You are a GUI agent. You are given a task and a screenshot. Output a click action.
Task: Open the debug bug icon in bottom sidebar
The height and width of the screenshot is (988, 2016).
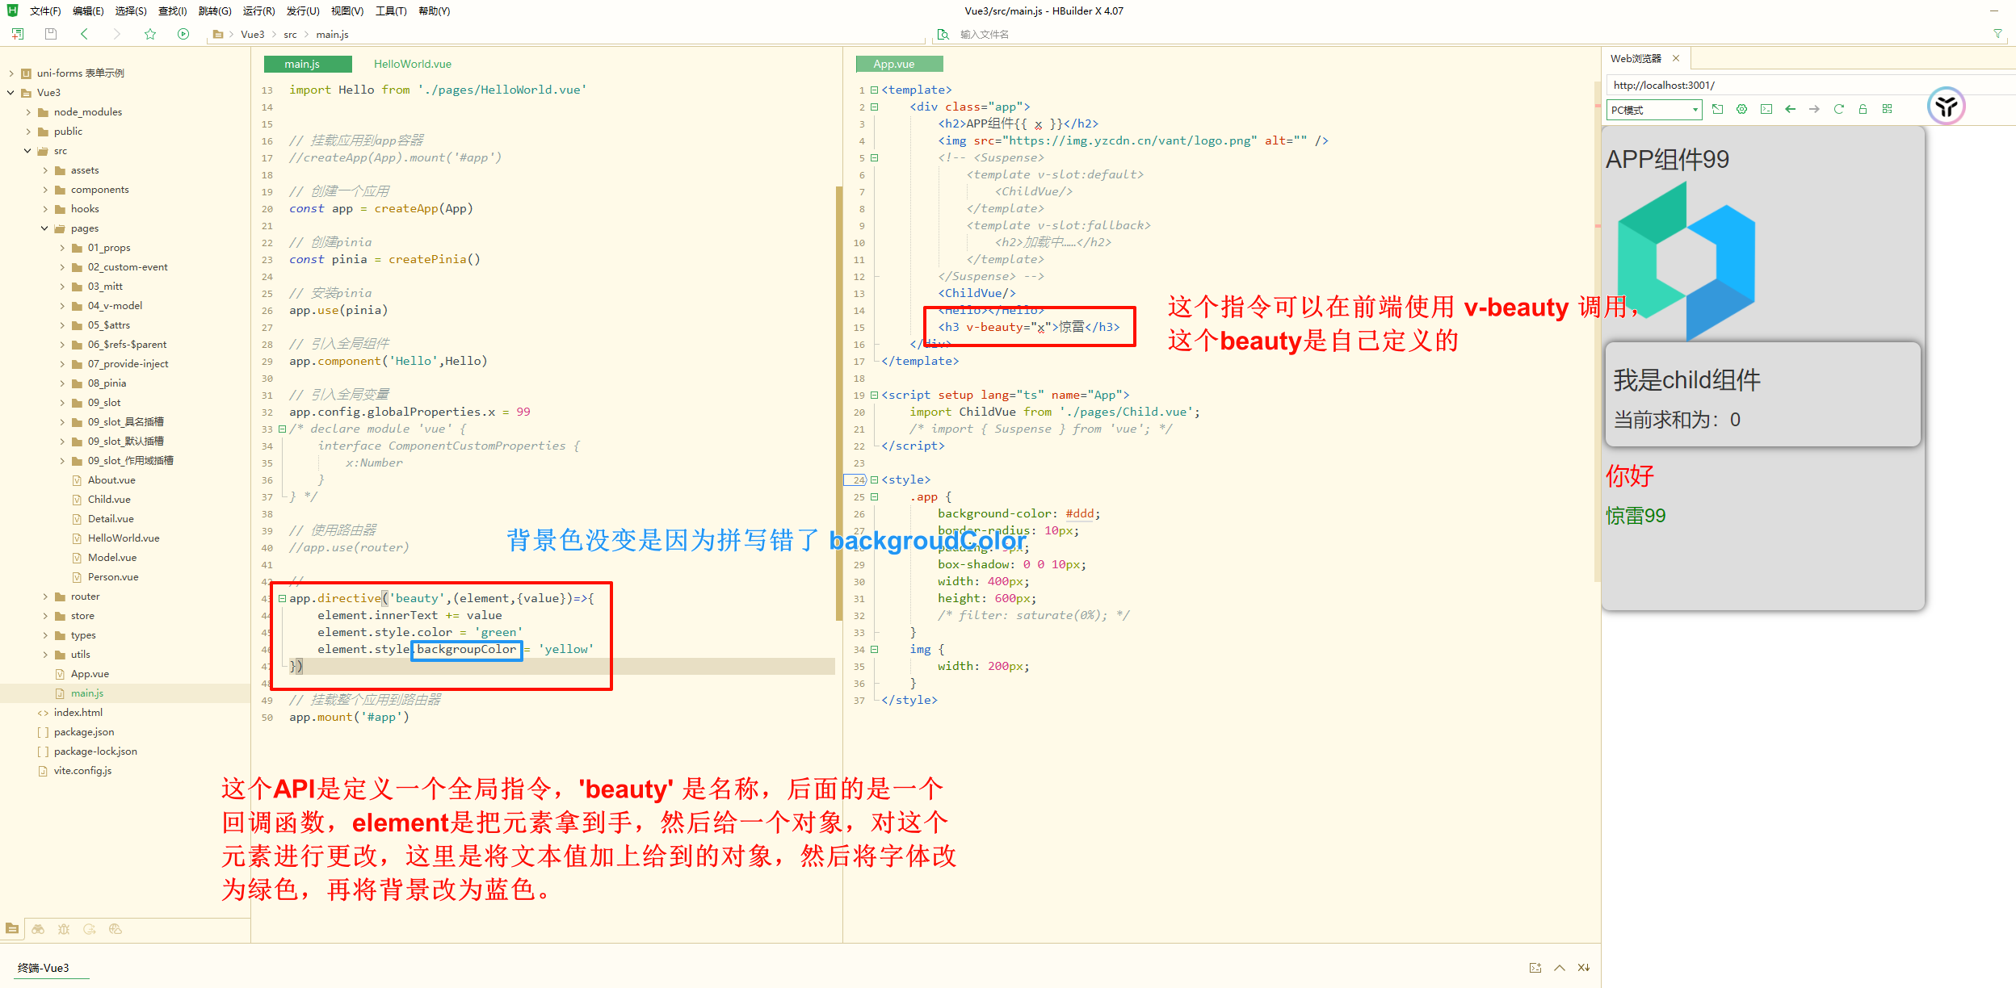tap(64, 929)
